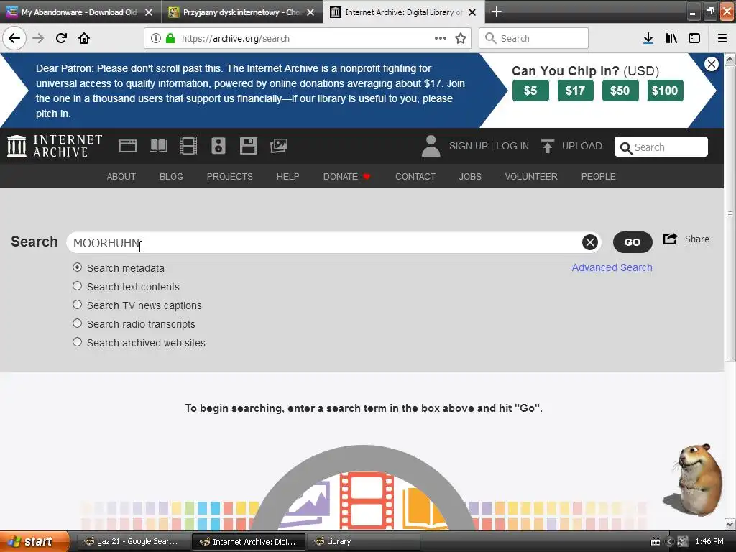The image size is (736, 552).
Task: Click the browser Back arrow
Action: coord(14,38)
